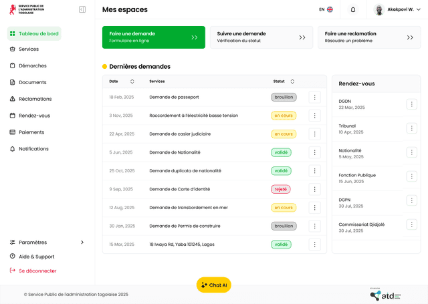Viewport: 428px width, 304px height.
Task: Open options for the Tribunal appointment
Action: (412, 128)
